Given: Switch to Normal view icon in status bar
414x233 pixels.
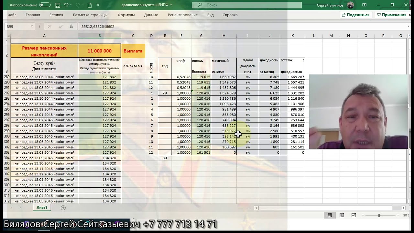Looking at the screenshot, I should (x=330, y=215).
